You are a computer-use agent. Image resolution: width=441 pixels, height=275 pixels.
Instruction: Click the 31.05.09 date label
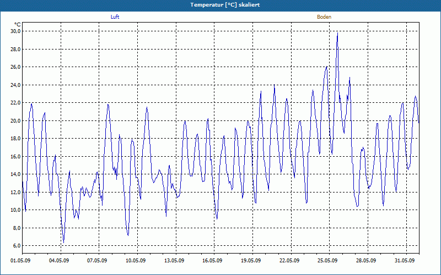click(x=405, y=261)
